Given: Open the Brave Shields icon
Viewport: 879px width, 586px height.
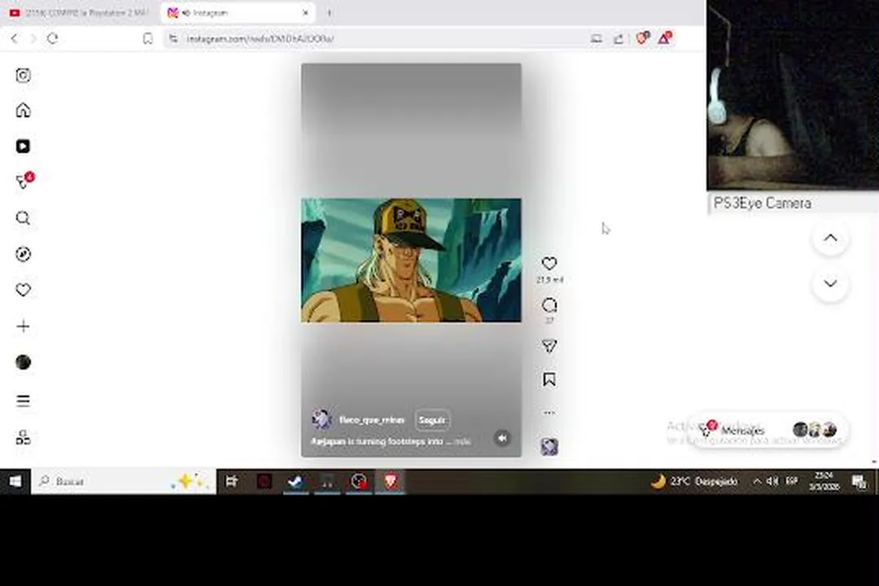Looking at the screenshot, I should point(642,38).
